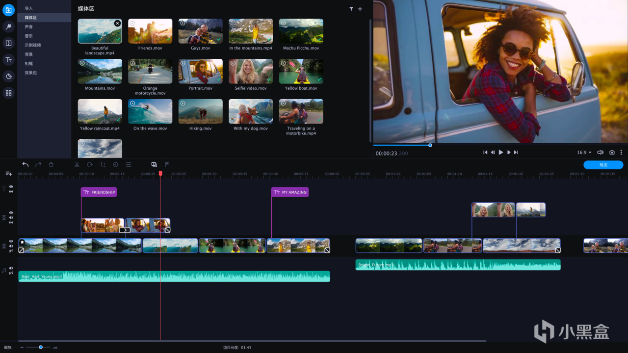Click the red playhead marker on ruler
628x353 pixels.
click(x=160, y=173)
